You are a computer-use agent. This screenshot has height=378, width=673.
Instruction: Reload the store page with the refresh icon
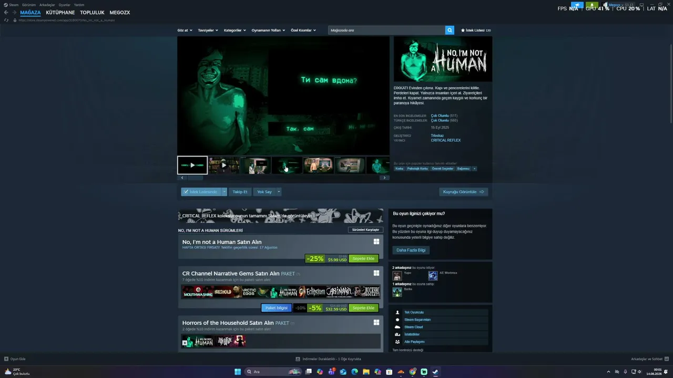6,20
